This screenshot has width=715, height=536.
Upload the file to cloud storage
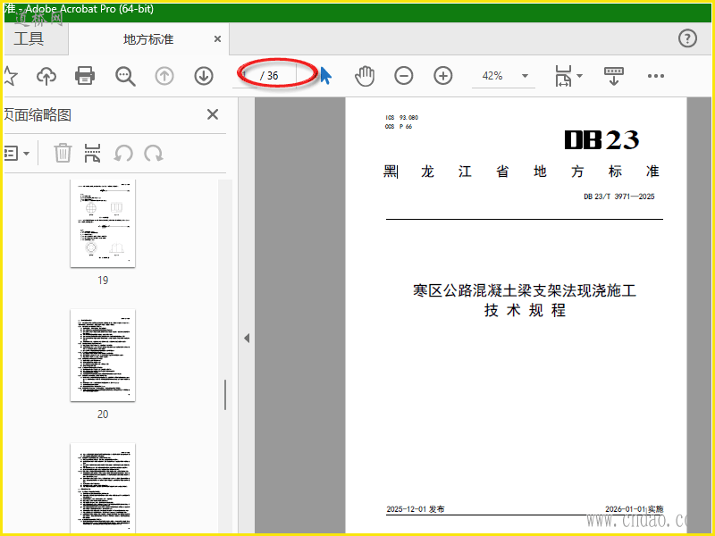[x=46, y=76]
